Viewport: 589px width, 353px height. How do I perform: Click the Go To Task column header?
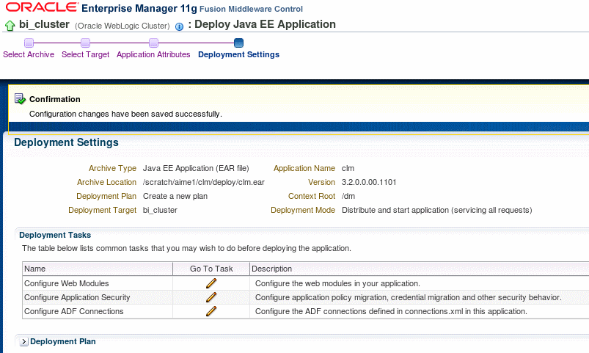click(x=211, y=269)
